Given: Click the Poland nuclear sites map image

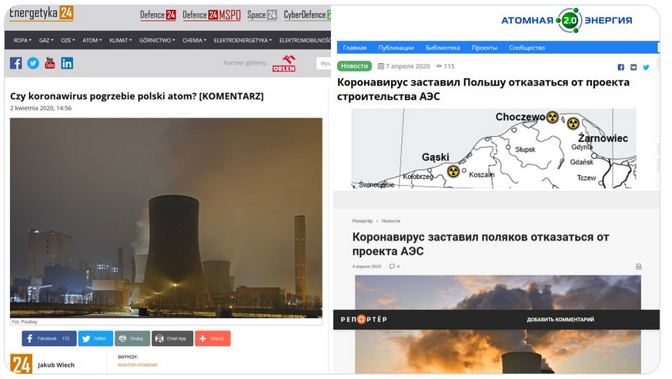Looking at the screenshot, I should click(493, 148).
